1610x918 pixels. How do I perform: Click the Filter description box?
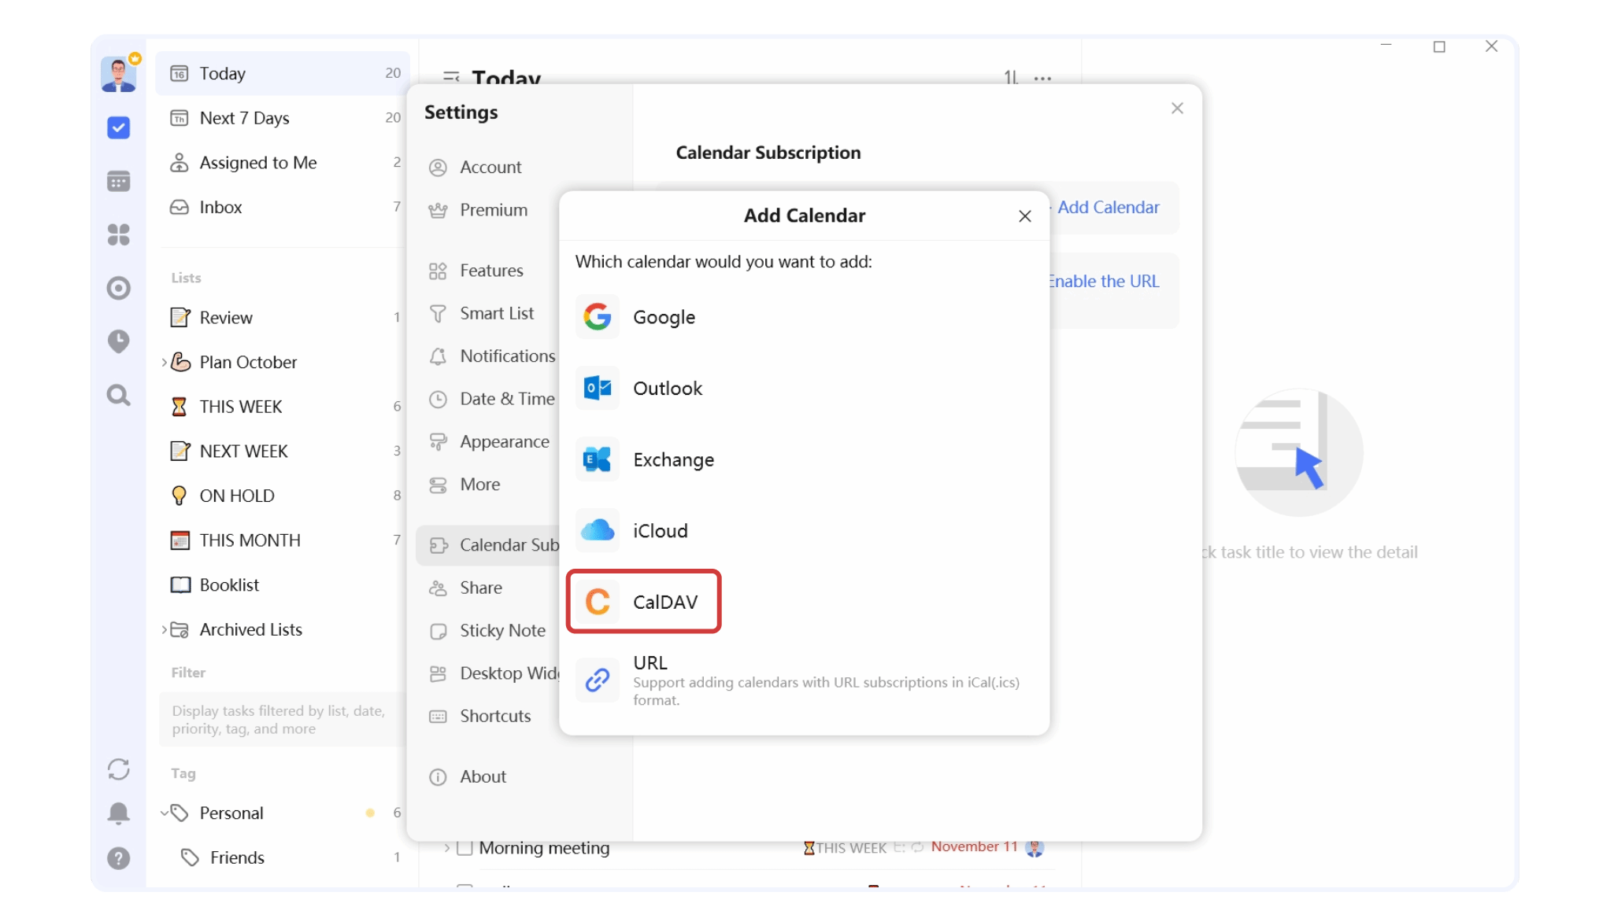click(x=283, y=720)
